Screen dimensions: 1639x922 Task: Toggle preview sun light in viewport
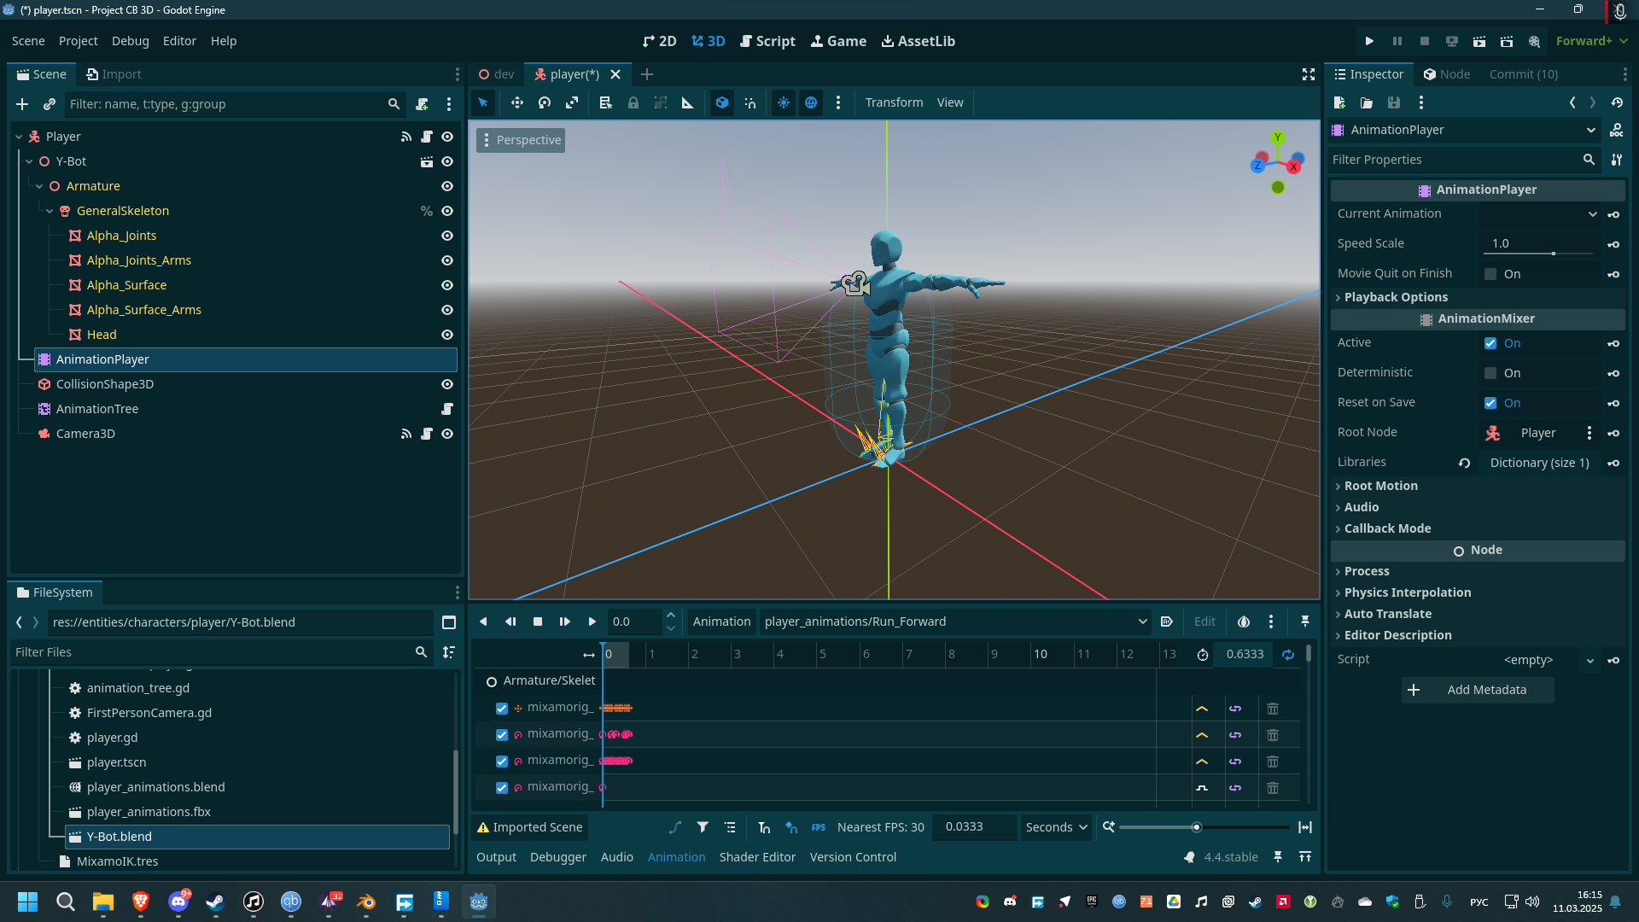(x=784, y=102)
